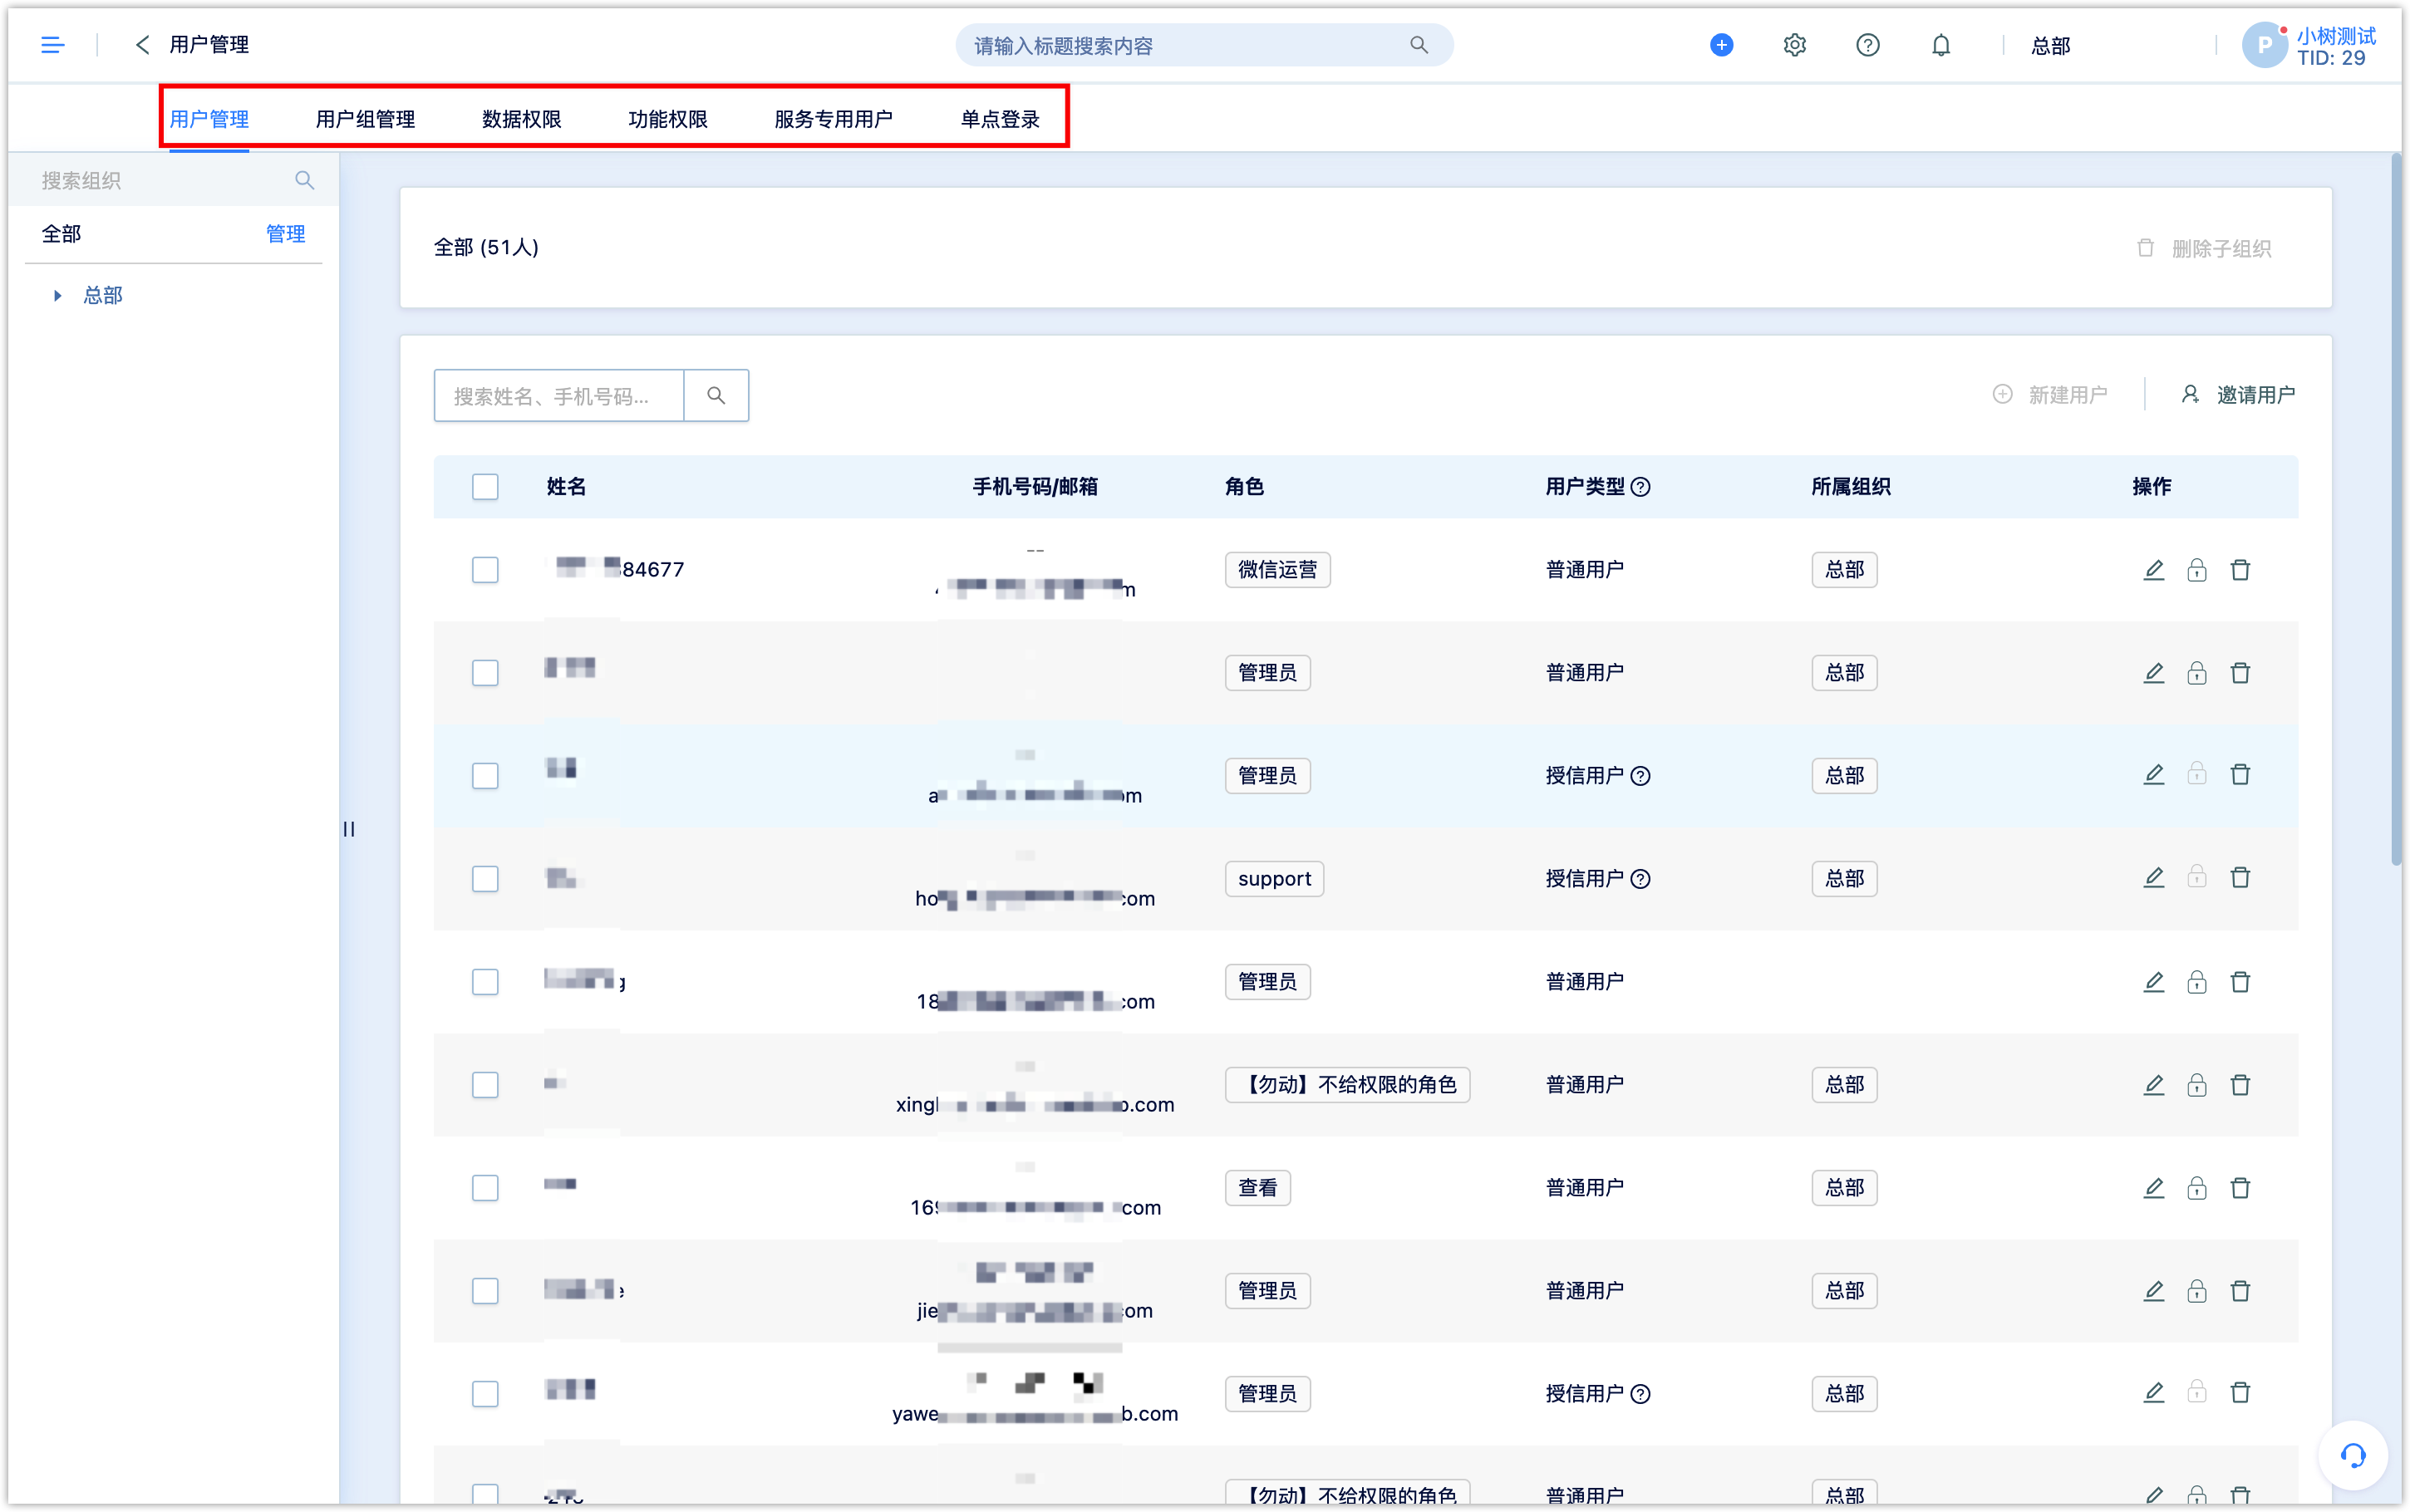2410x1512 pixels.
Task: Open the notifications bell icon
Action: pos(1941,45)
